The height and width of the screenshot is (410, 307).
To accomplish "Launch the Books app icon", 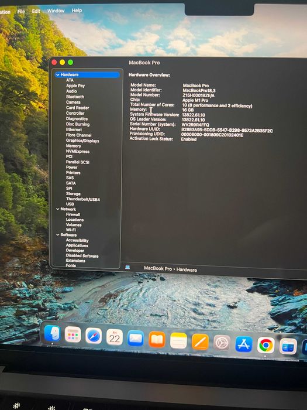I will coord(157,339).
